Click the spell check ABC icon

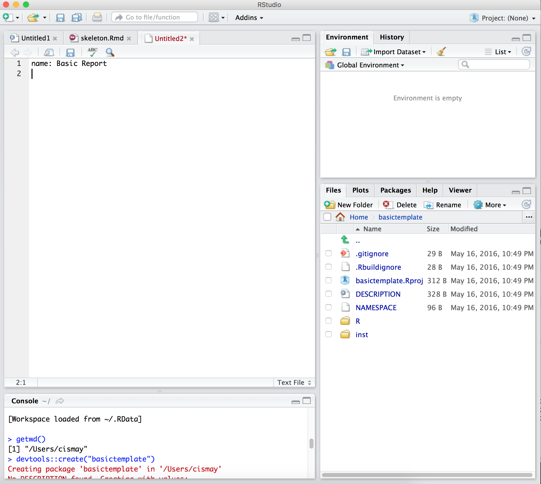(92, 52)
